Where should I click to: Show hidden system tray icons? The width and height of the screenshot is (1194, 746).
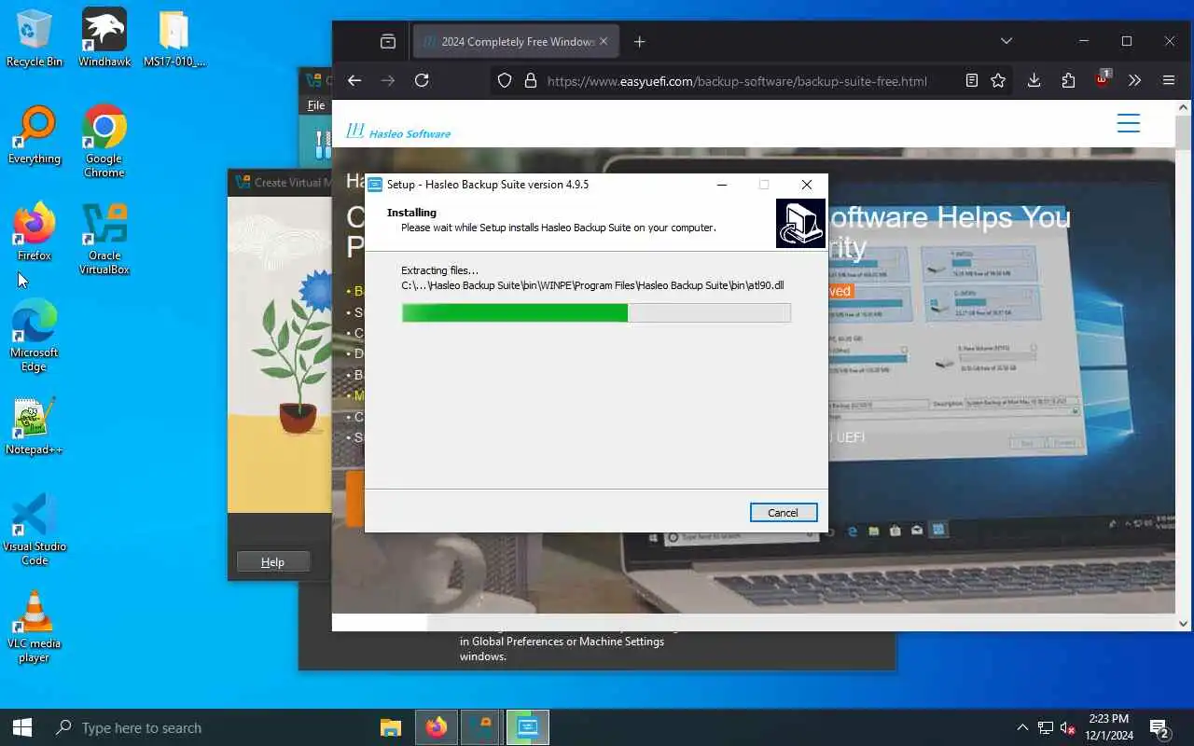point(1022,727)
